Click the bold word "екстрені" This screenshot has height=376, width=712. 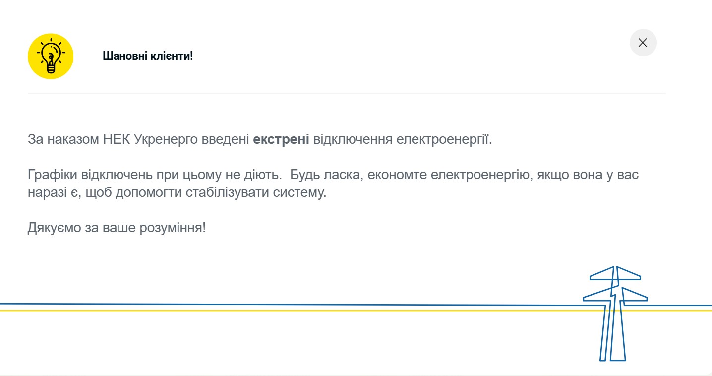(x=281, y=139)
